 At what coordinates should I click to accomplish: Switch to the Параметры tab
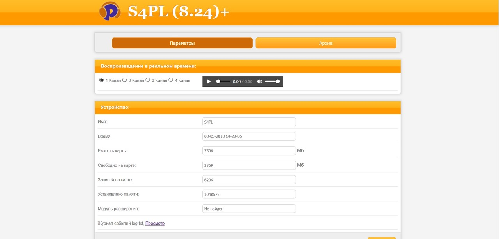[182, 43]
